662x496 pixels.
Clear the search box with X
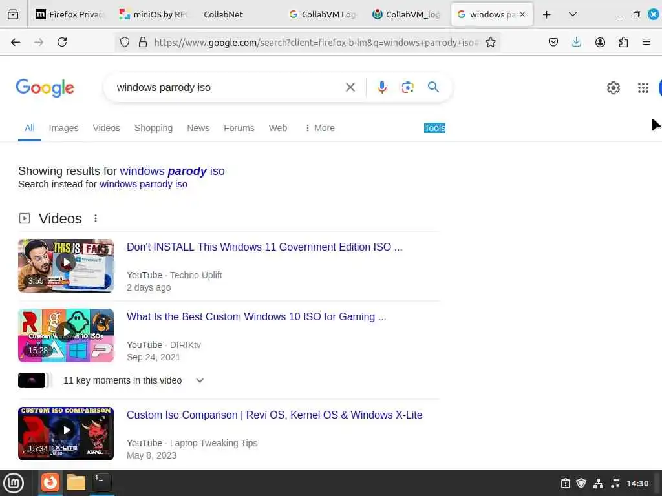[350, 87]
